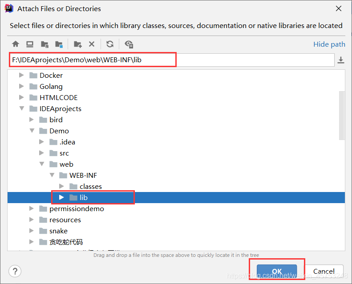Select the web folder
This screenshot has width=352, height=284.
coord(61,164)
